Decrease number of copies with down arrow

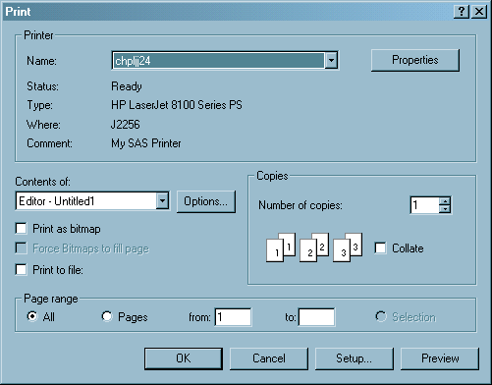pyautogui.click(x=445, y=209)
